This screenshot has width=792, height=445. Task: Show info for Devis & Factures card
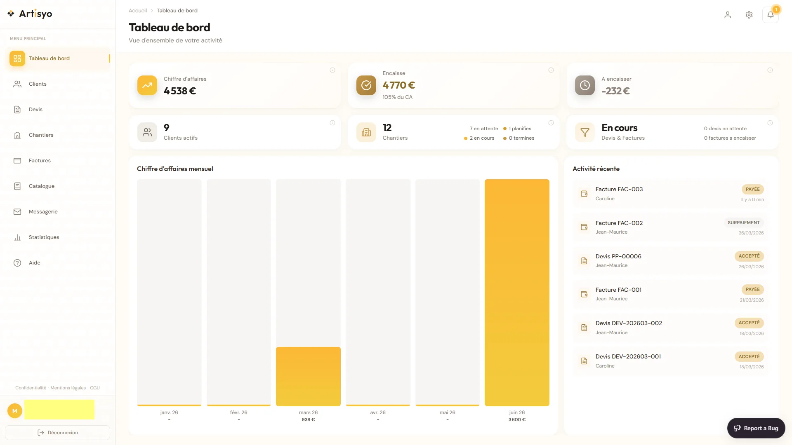click(770, 123)
